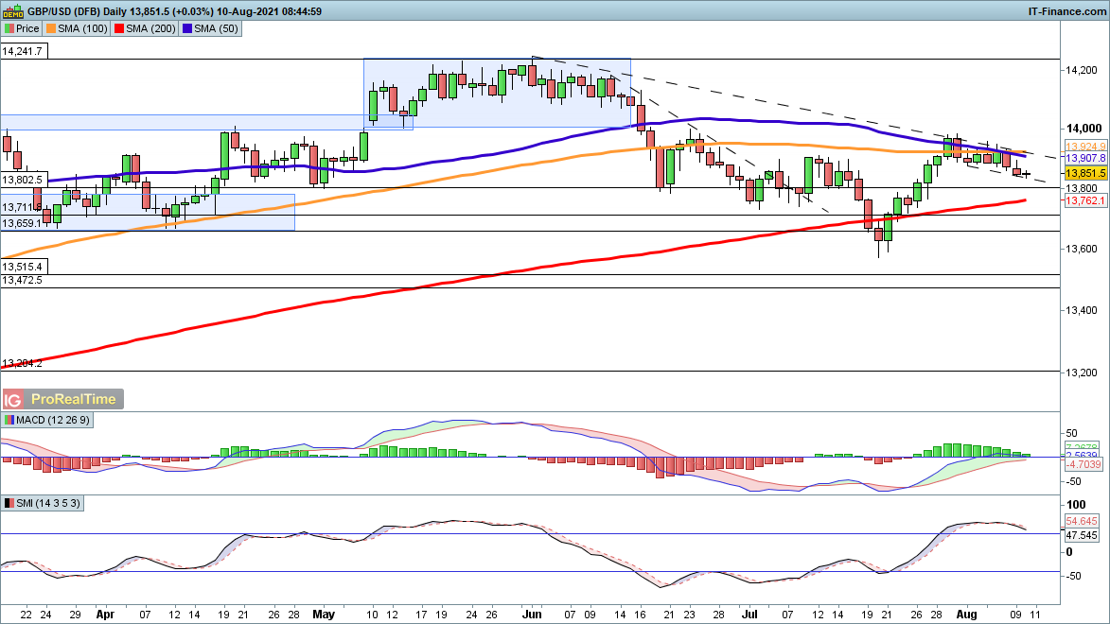
Task: Click the Jun label on time axis
Action: (532, 615)
